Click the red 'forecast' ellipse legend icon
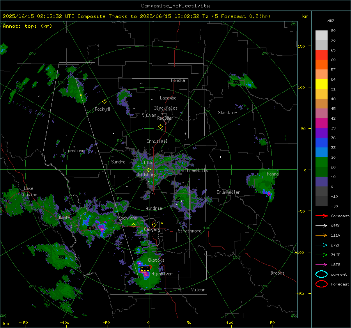The height and width of the screenshot is (328, 351). (x=321, y=284)
